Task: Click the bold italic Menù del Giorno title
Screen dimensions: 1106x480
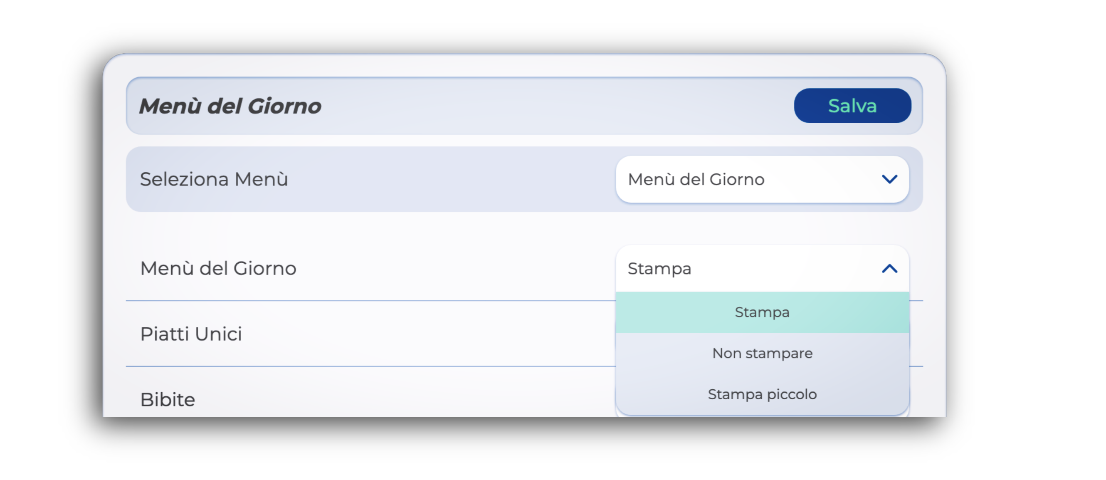Action: click(x=230, y=106)
